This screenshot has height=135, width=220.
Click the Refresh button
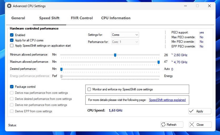172,124
